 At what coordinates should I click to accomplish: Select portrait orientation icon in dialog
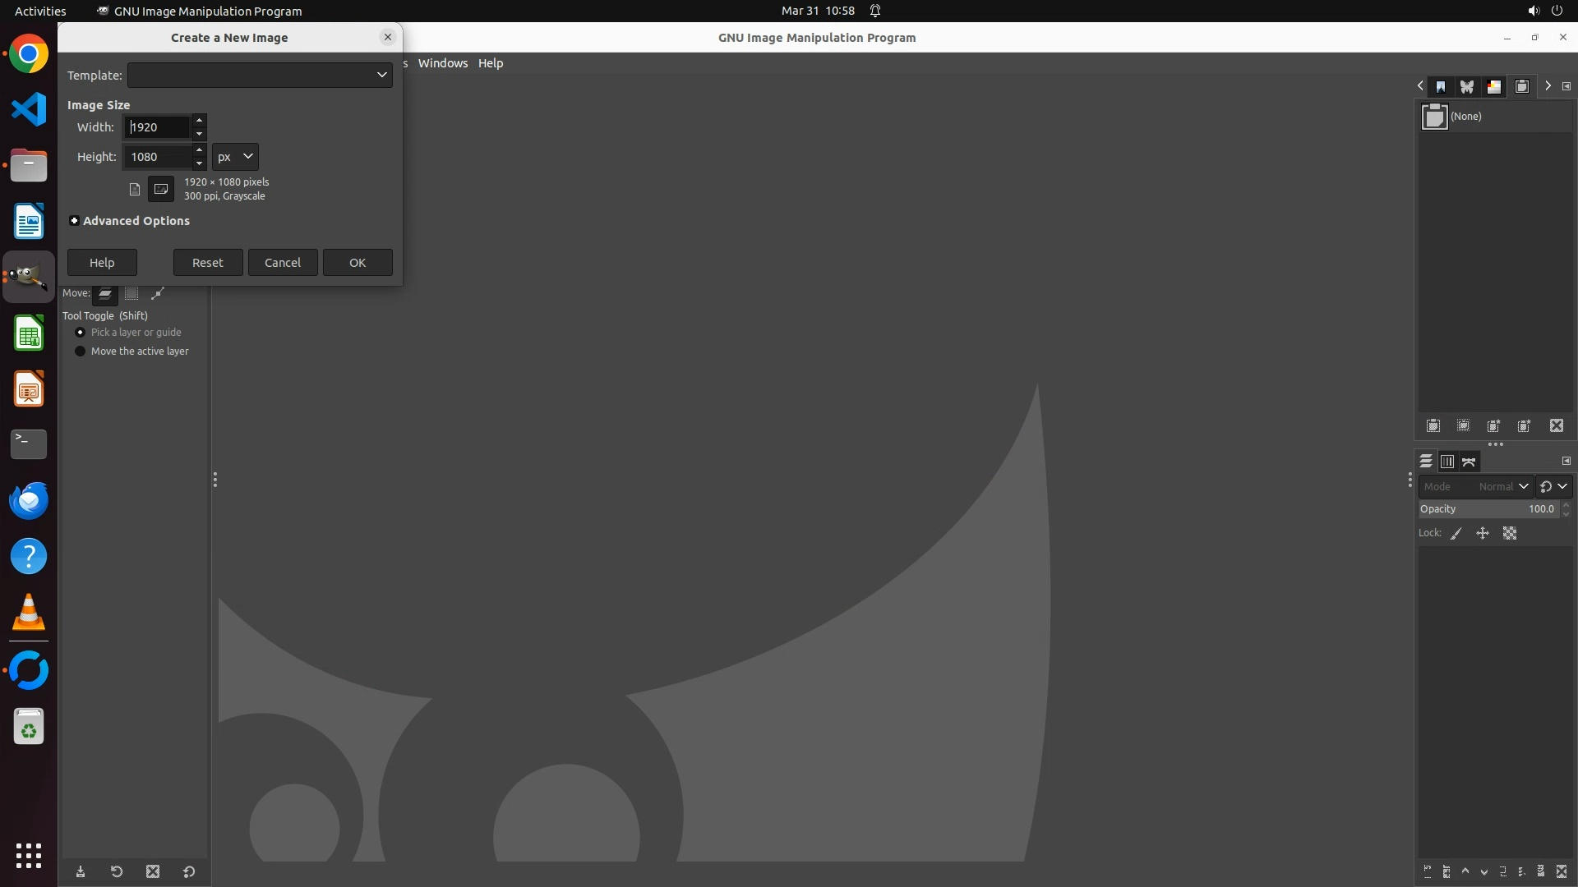coord(135,189)
